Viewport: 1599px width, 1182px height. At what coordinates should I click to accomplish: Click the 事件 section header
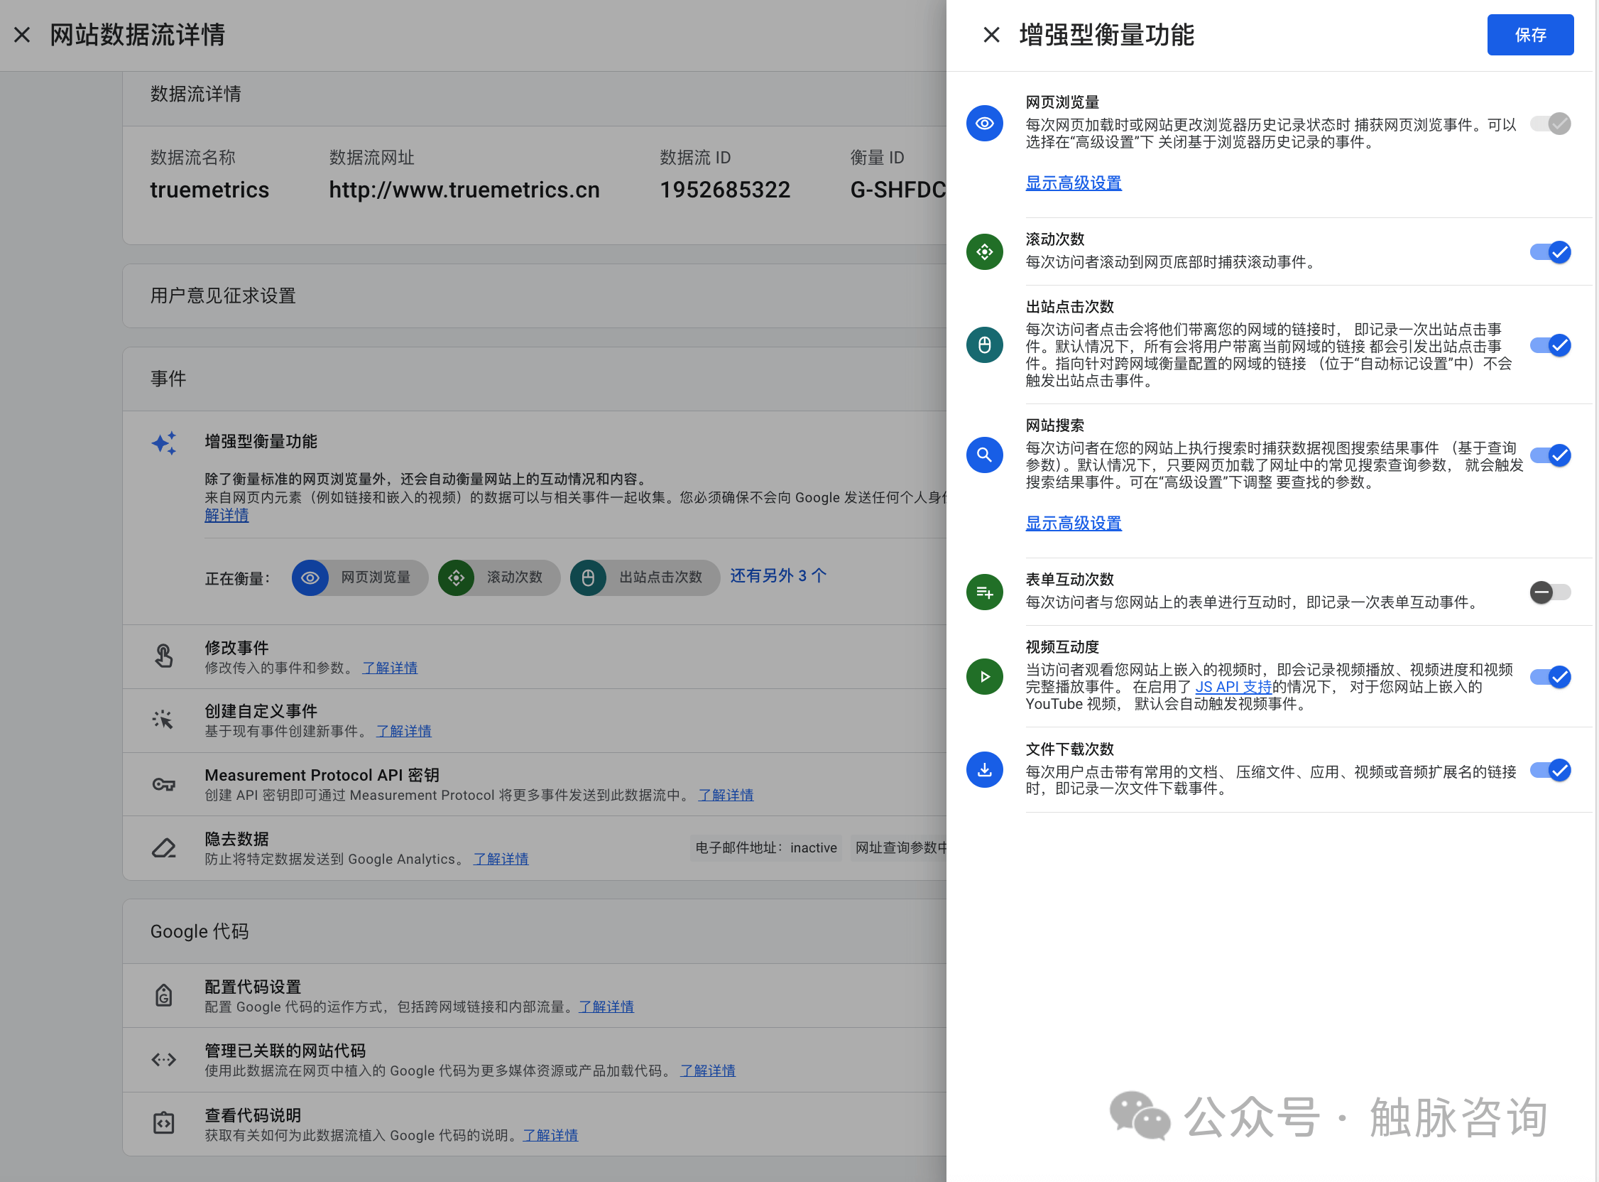pyautogui.click(x=535, y=379)
